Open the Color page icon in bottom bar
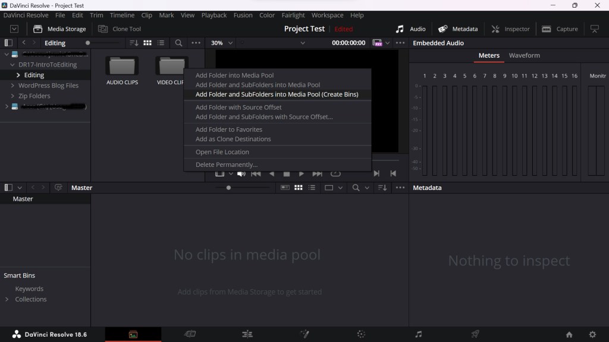Image resolution: width=609 pixels, height=342 pixels. pos(361,334)
